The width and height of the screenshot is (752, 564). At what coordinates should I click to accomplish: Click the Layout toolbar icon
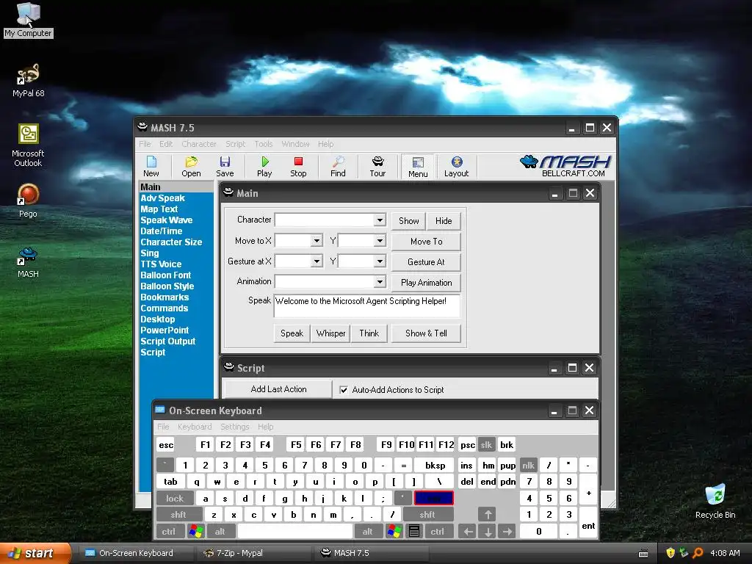456,167
